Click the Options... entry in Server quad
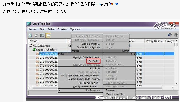The height and width of the screenshot is (102, 180). (111, 40)
